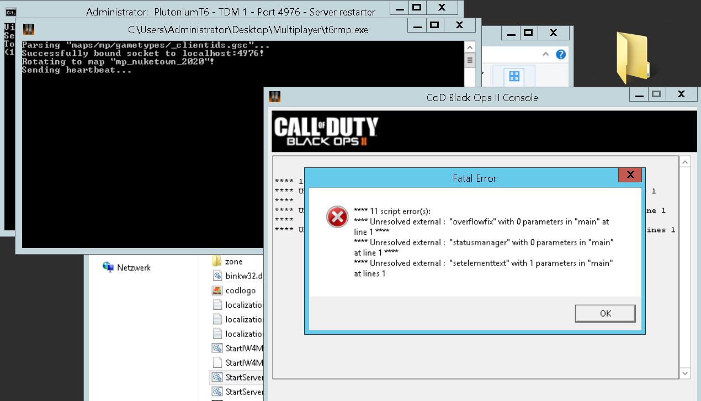The width and height of the screenshot is (701, 401).
Task: Click the red error icon in Fatal Error dialog
Action: tap(337, 217)
